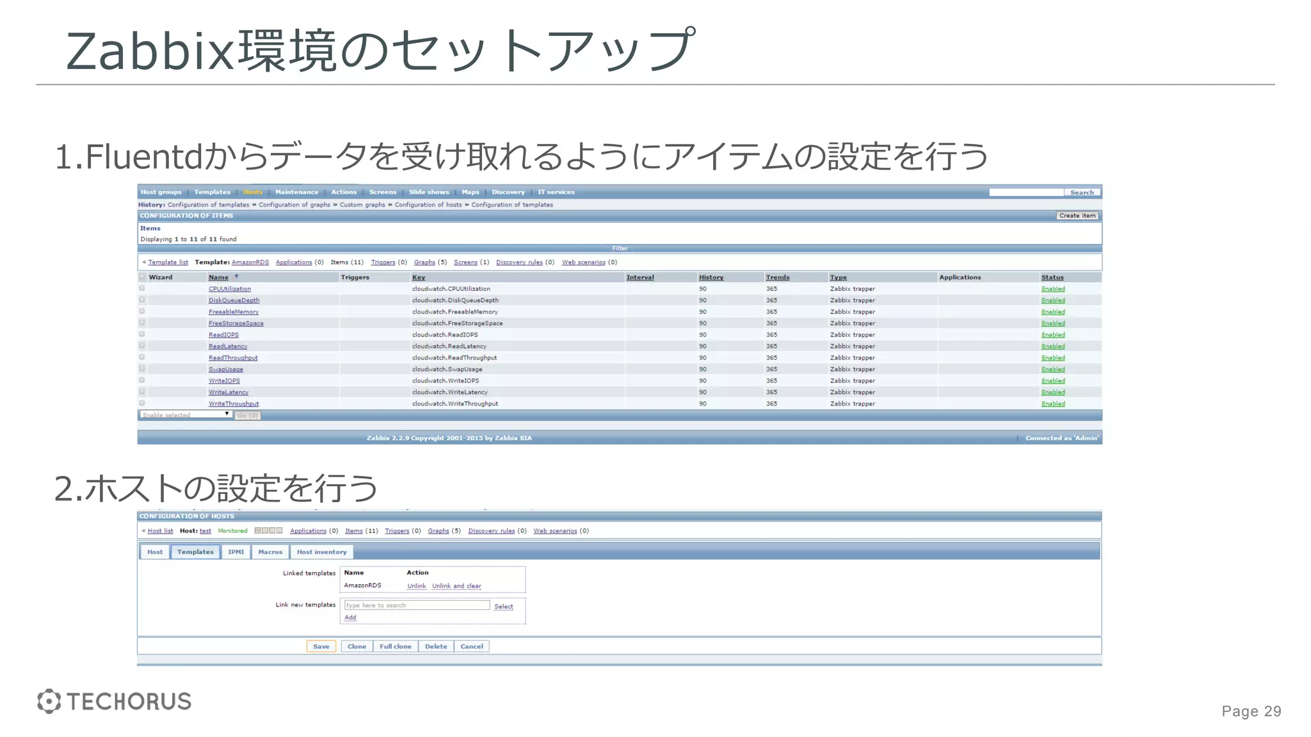The width and height of the screenshot is (1311, 737).
Task: Open the CPUUtilization item
Action: 230,289
